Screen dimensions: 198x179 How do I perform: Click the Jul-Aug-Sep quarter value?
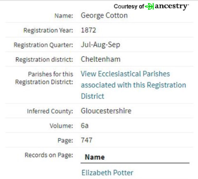(100, 45)
